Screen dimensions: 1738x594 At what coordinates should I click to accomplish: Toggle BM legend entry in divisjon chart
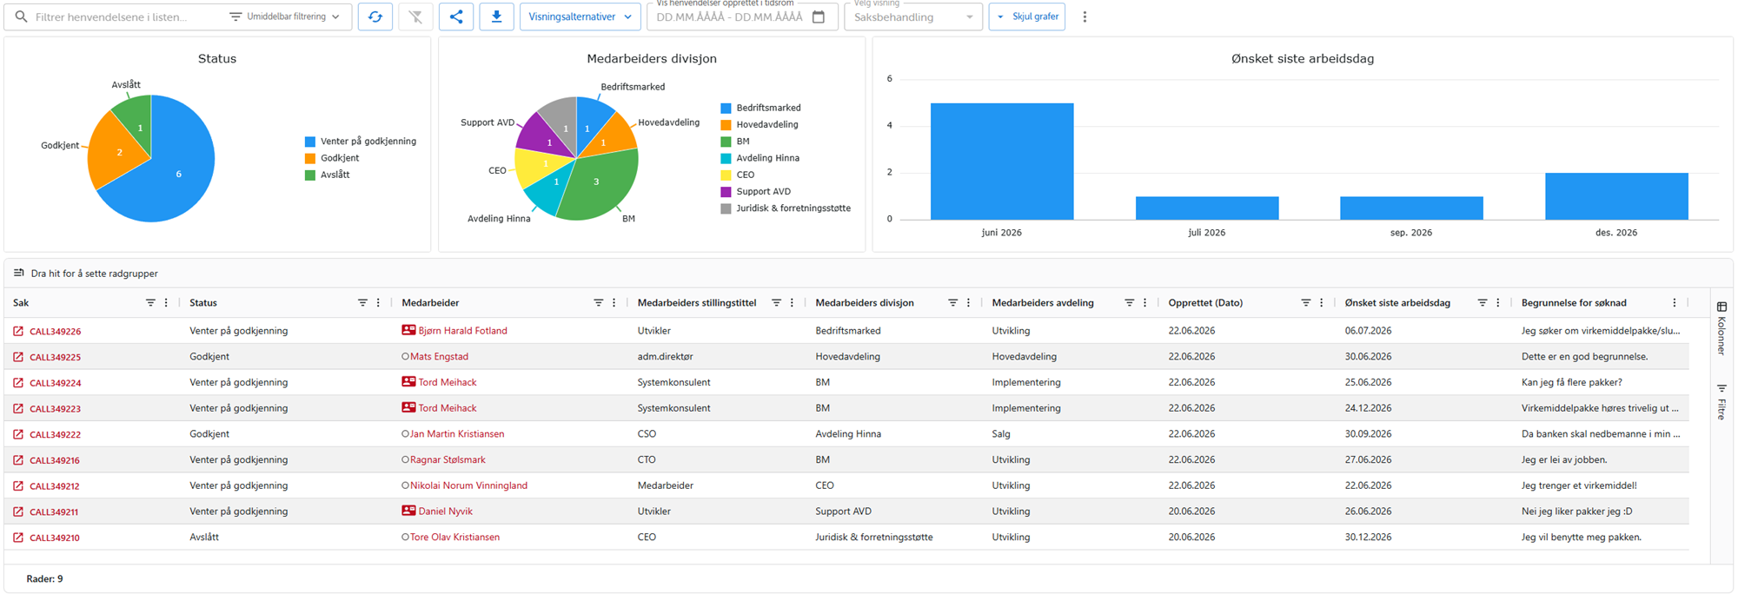click(x=735, y=142)
